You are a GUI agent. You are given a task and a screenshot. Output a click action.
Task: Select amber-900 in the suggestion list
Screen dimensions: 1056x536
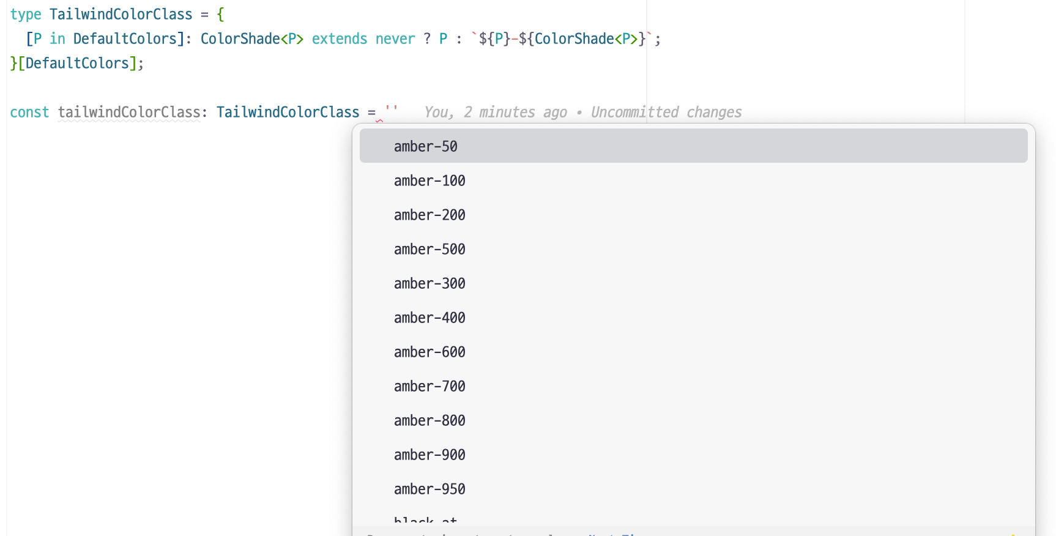(429, 455)
